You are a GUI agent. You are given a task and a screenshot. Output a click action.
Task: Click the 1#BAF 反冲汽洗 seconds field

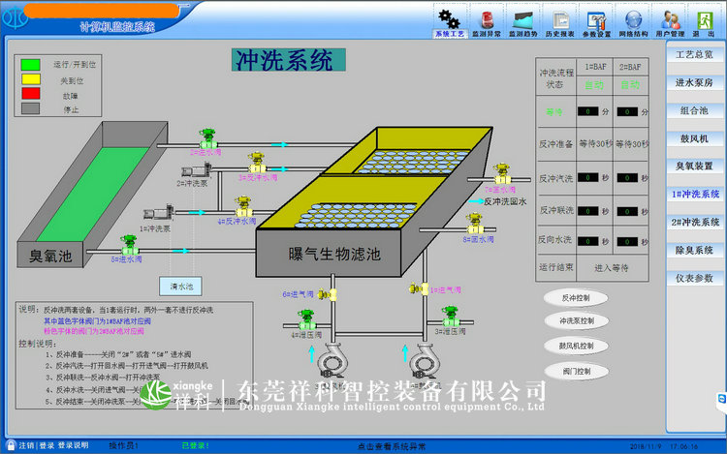[585, 178]
